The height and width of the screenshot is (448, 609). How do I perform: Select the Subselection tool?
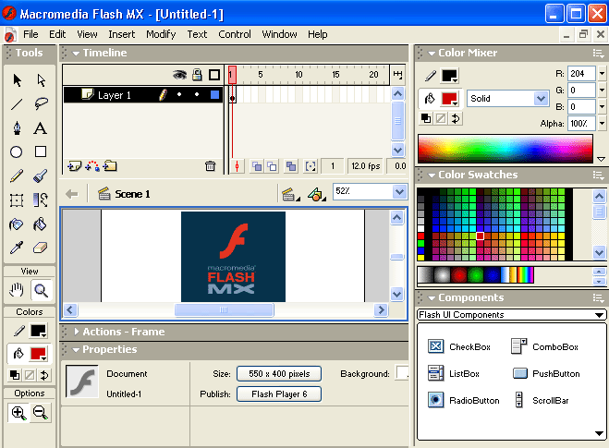(x=41, y=80)
